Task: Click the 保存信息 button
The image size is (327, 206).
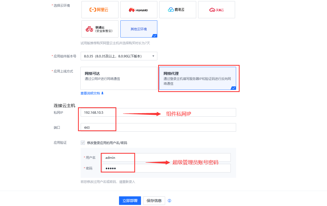Action: coord(154,201)
